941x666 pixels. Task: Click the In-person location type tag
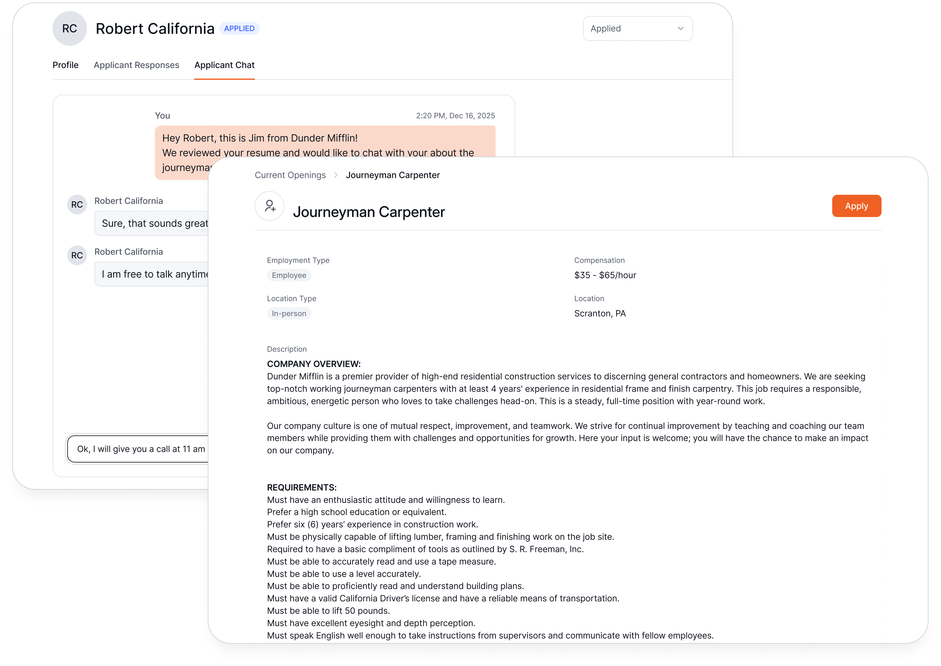coord(289,313)
